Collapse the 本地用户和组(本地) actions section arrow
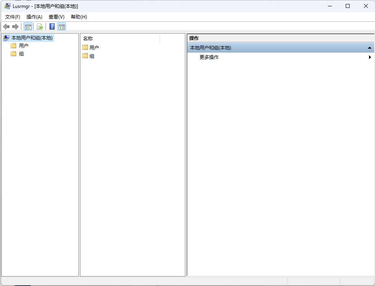The image size is (375, 286). (x=369, y=48)
